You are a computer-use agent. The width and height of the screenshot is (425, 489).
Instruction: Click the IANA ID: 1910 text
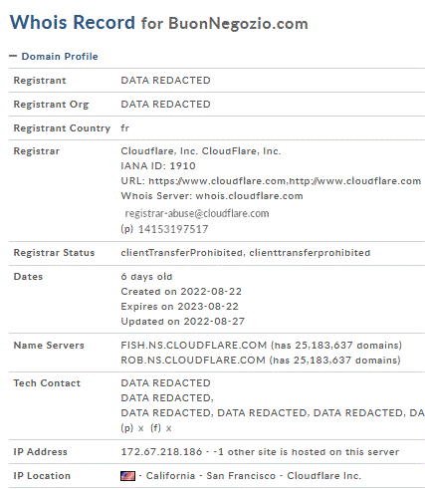tap(158, 166)
